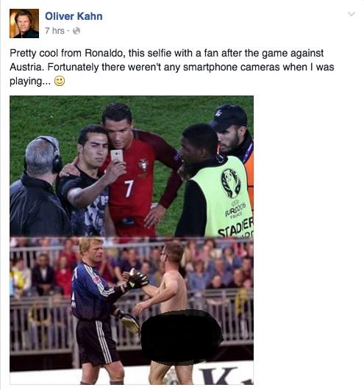The width and height of the screenshot is (364, 390).
Task: Expand the post options chevron menu
Action: (351, 14)
